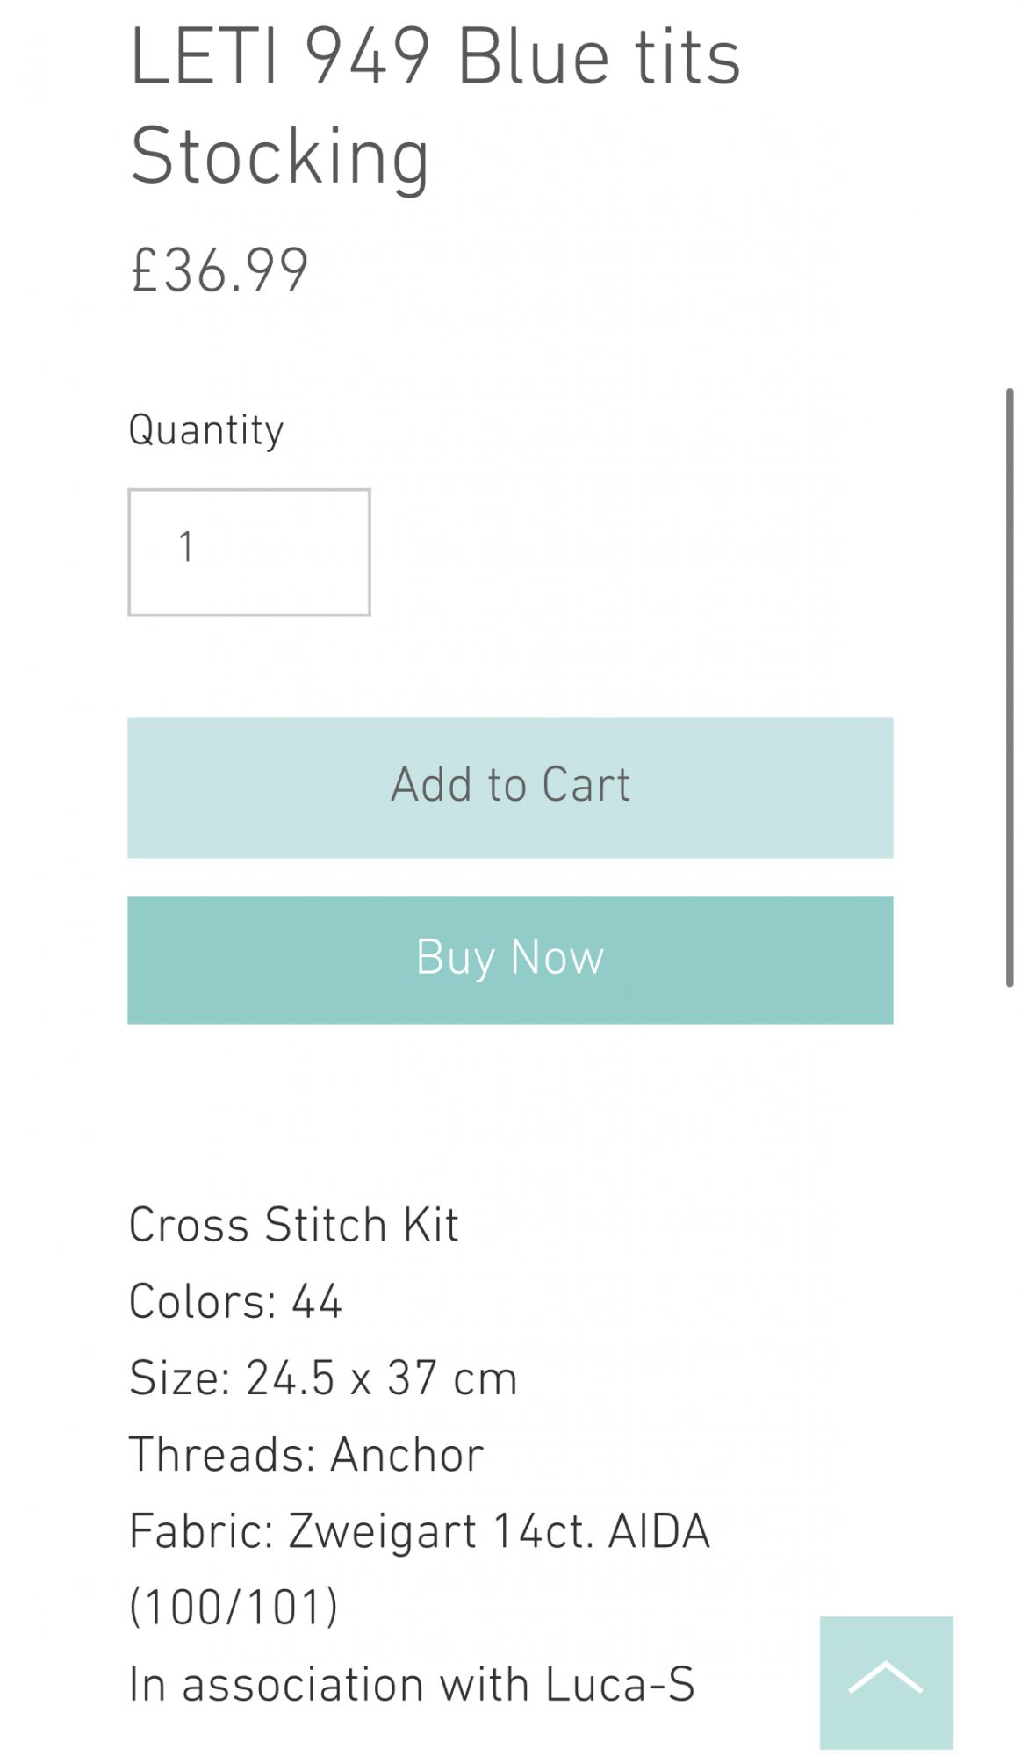Click the Size: 24.5 x 37 cm line

(323, 1378)
